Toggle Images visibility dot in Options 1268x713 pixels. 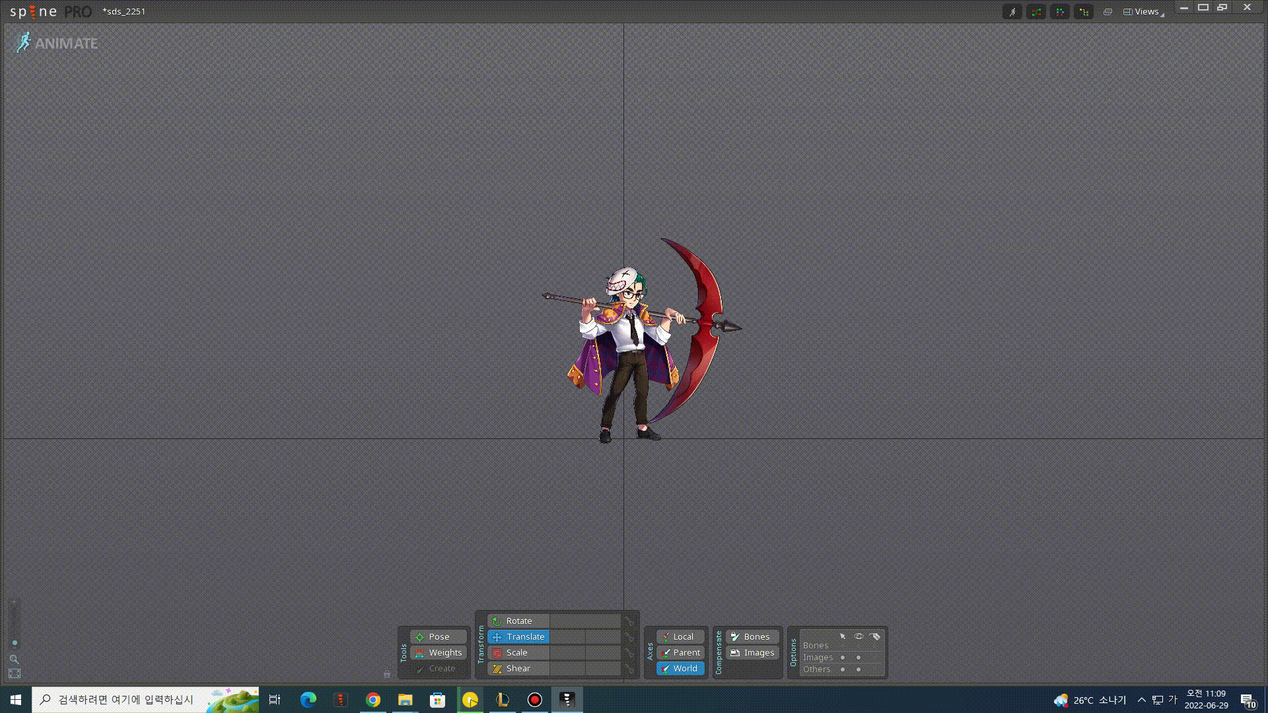pyautogui.click(x=859, y=658)
